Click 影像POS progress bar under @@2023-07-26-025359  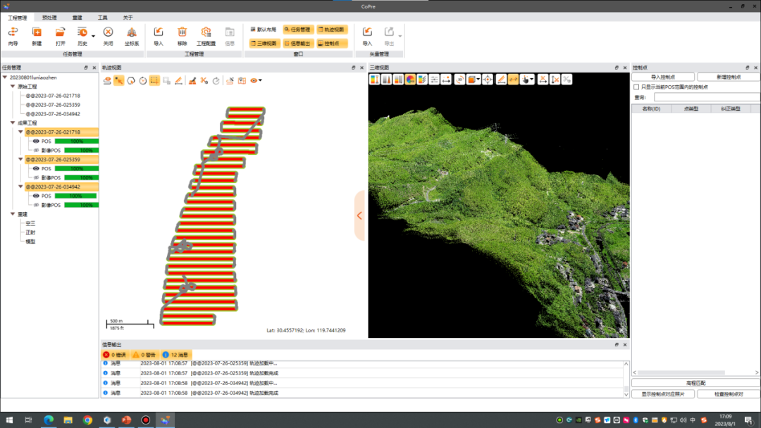82,178
